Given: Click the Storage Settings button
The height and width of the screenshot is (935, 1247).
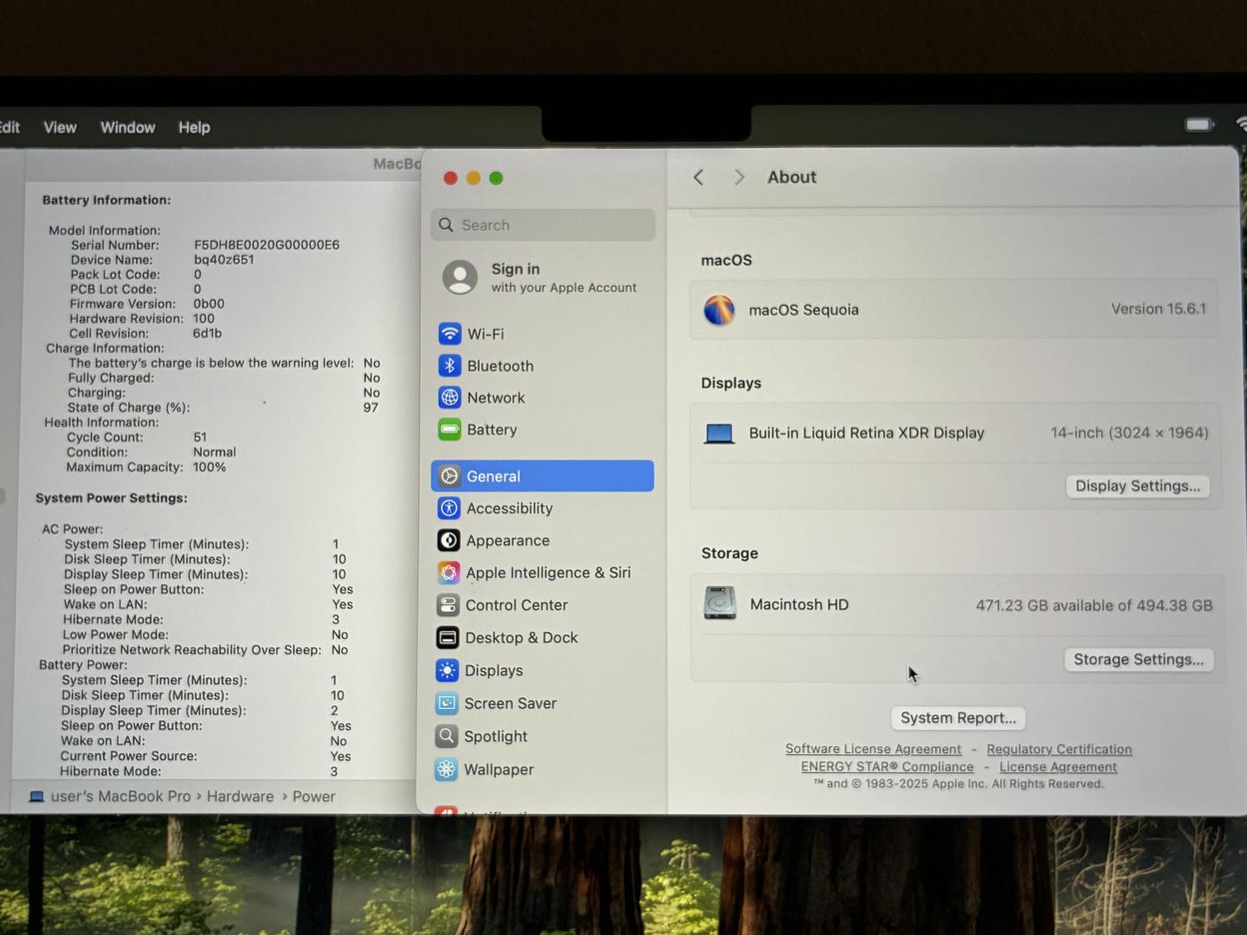Looking at the screenshot, I should 1138,660.
